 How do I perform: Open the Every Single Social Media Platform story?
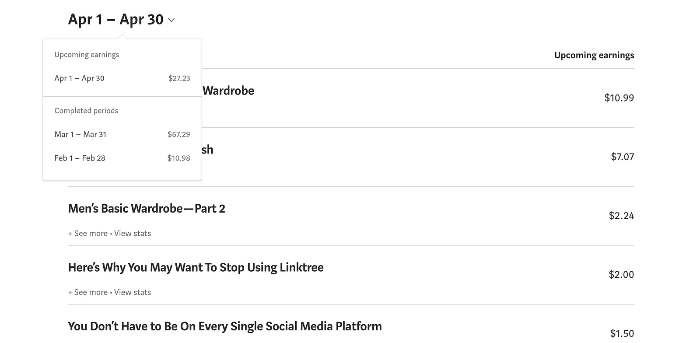(x=225, y=326)
